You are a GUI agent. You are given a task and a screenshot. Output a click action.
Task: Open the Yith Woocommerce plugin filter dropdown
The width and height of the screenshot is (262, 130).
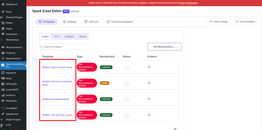(165, 47)
